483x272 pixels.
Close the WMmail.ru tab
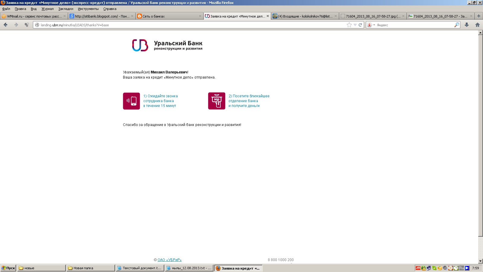pos(64,16)
